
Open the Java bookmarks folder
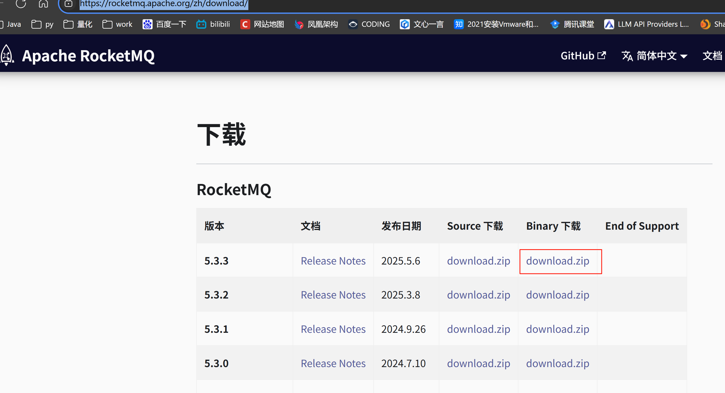point(10,24)
